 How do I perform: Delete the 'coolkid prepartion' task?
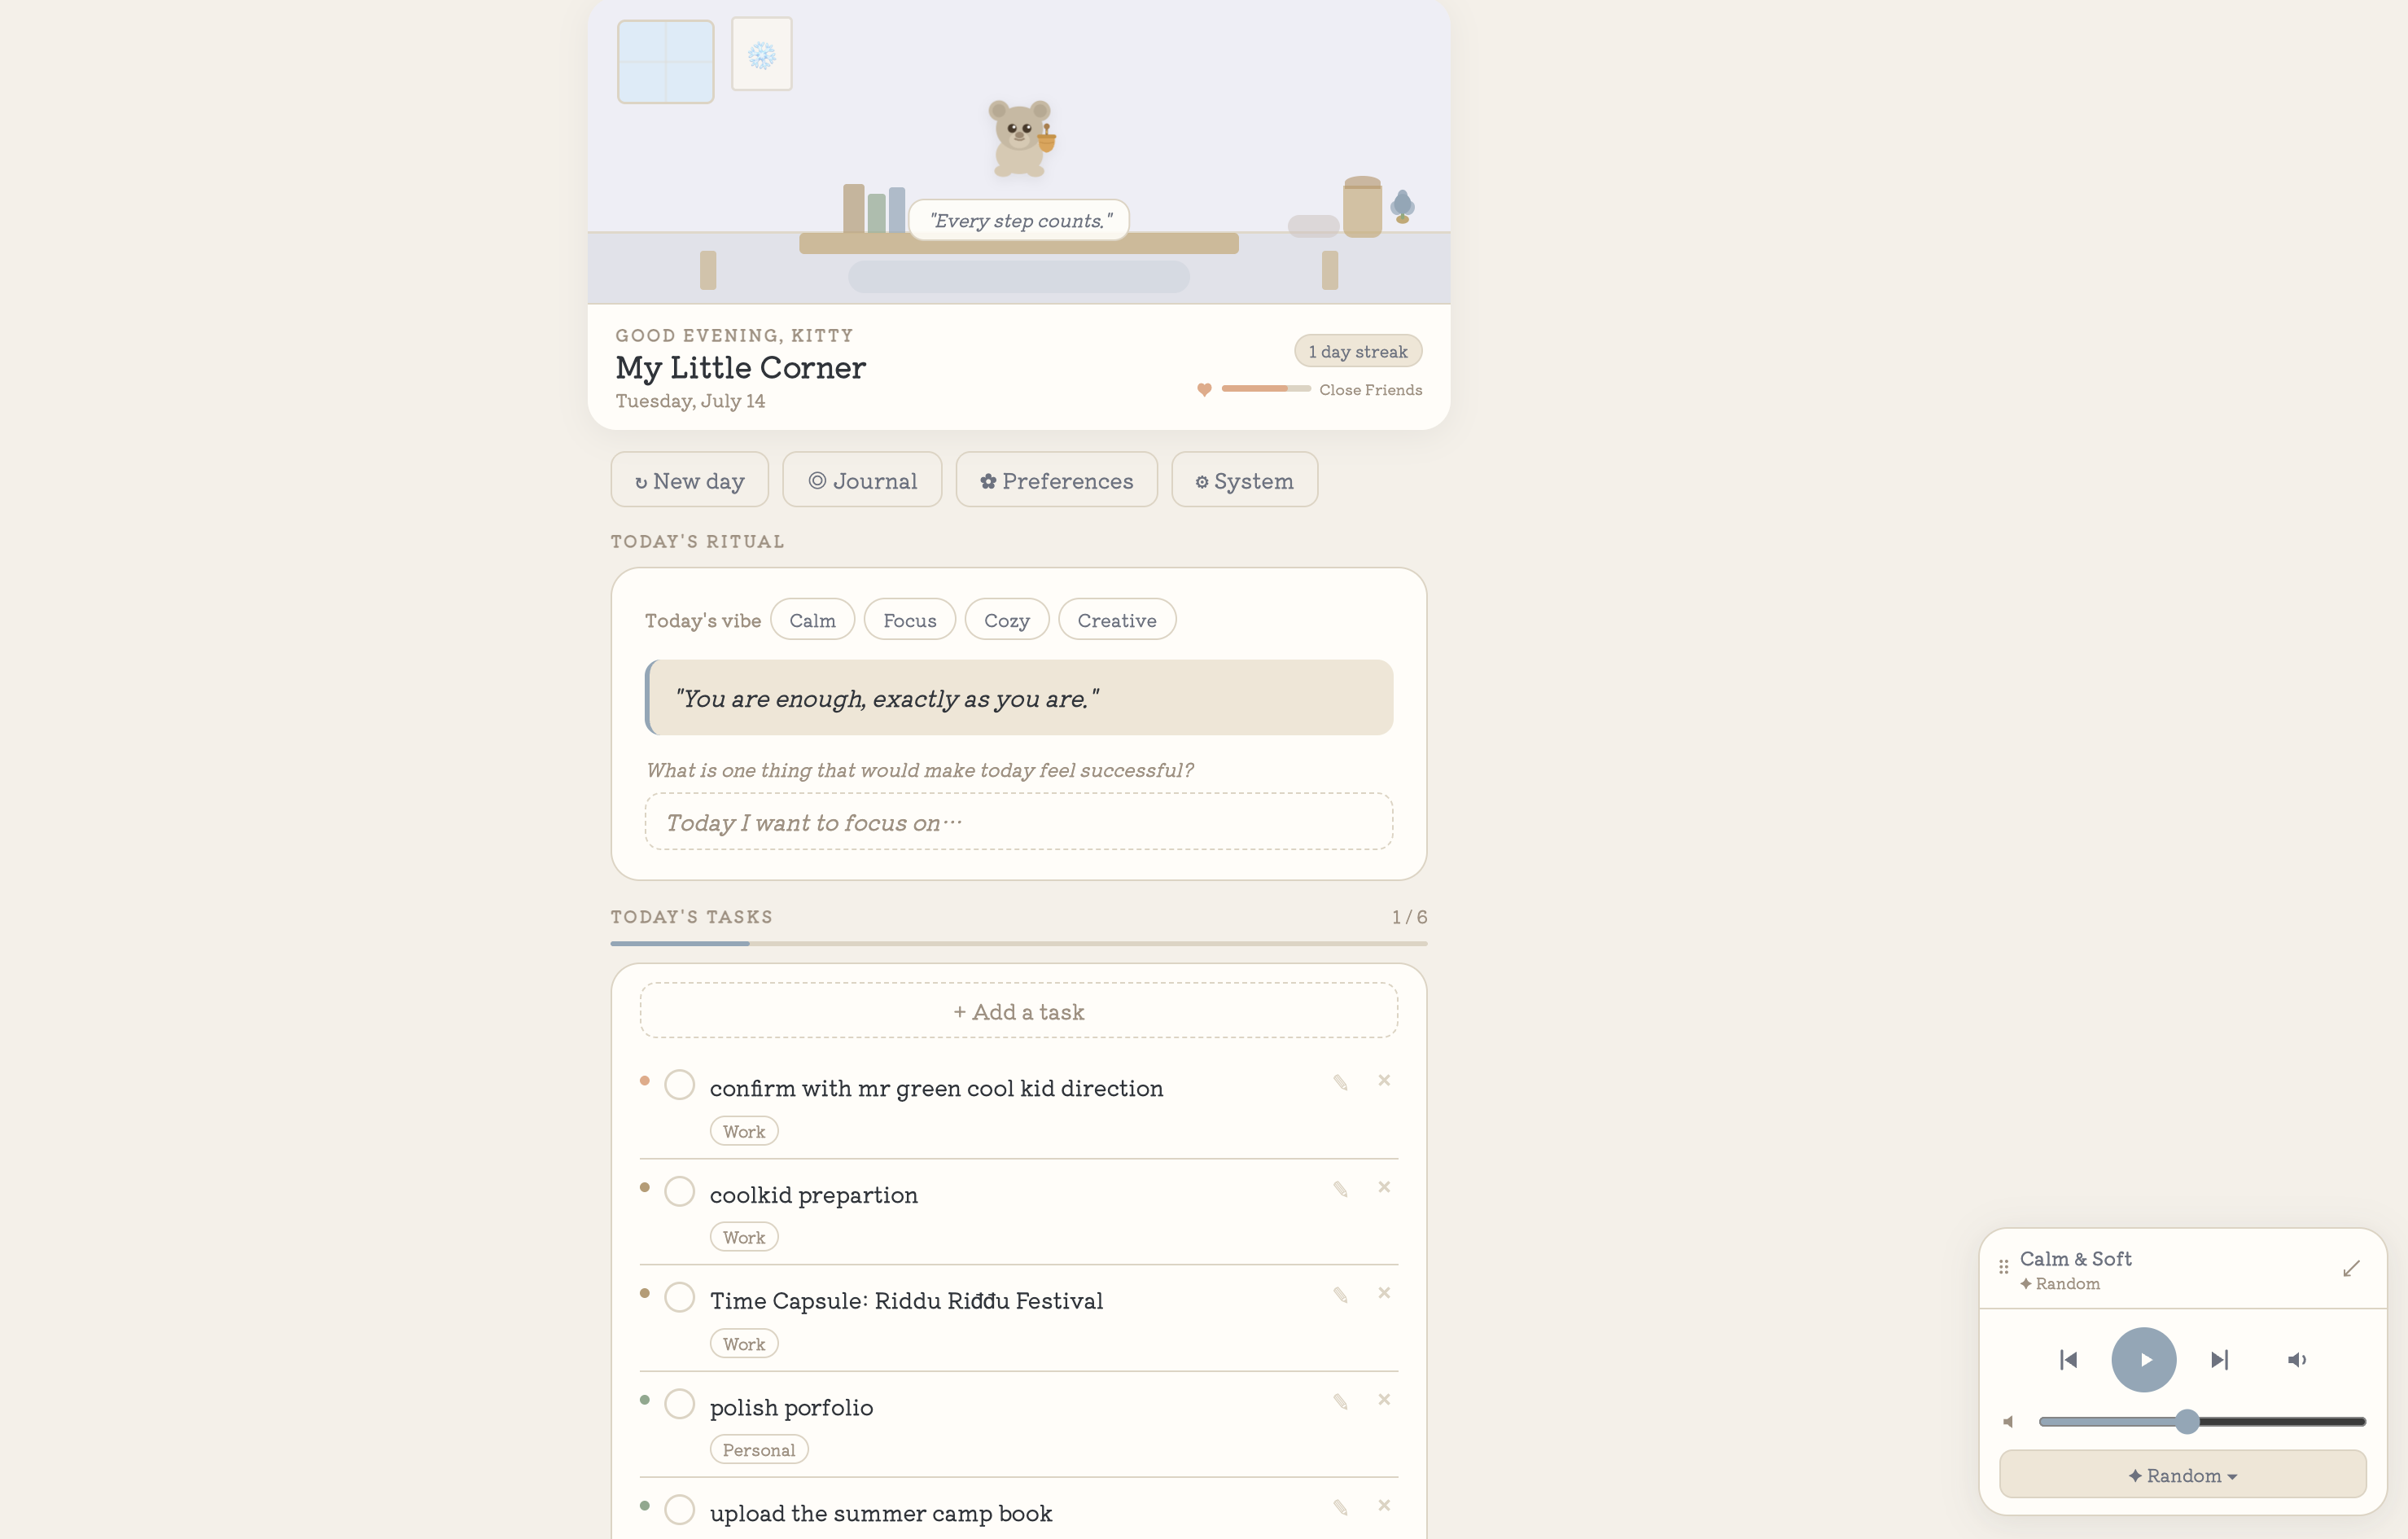click(x=1384, y=1187)
